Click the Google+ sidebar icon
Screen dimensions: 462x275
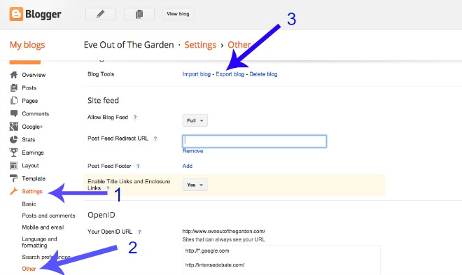pos(13,127)
